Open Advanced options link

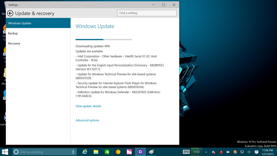87,120
